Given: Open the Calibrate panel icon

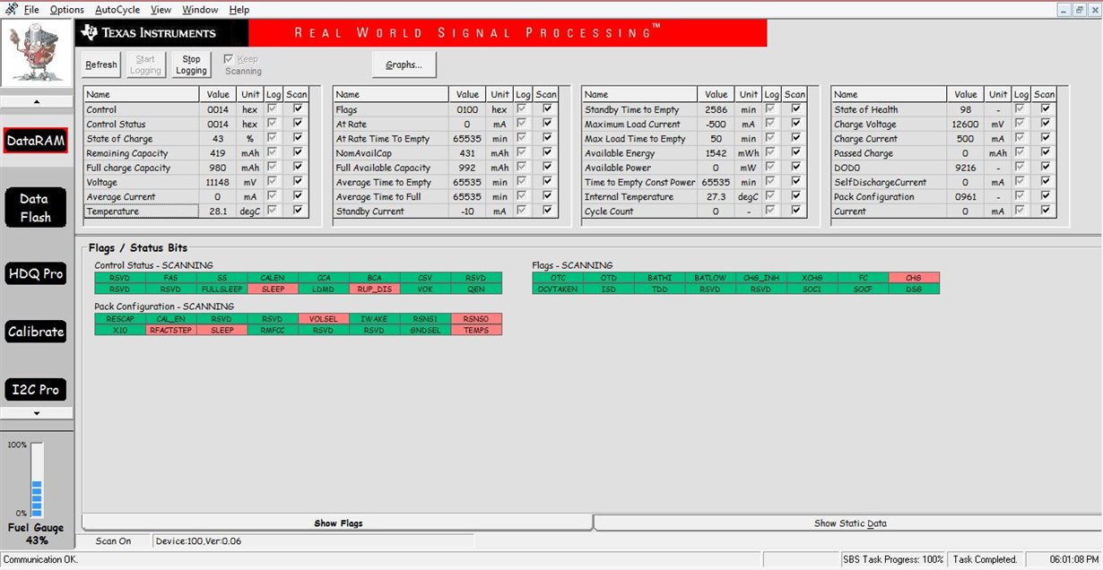Looking at the screenshot, I should point(36,332).
